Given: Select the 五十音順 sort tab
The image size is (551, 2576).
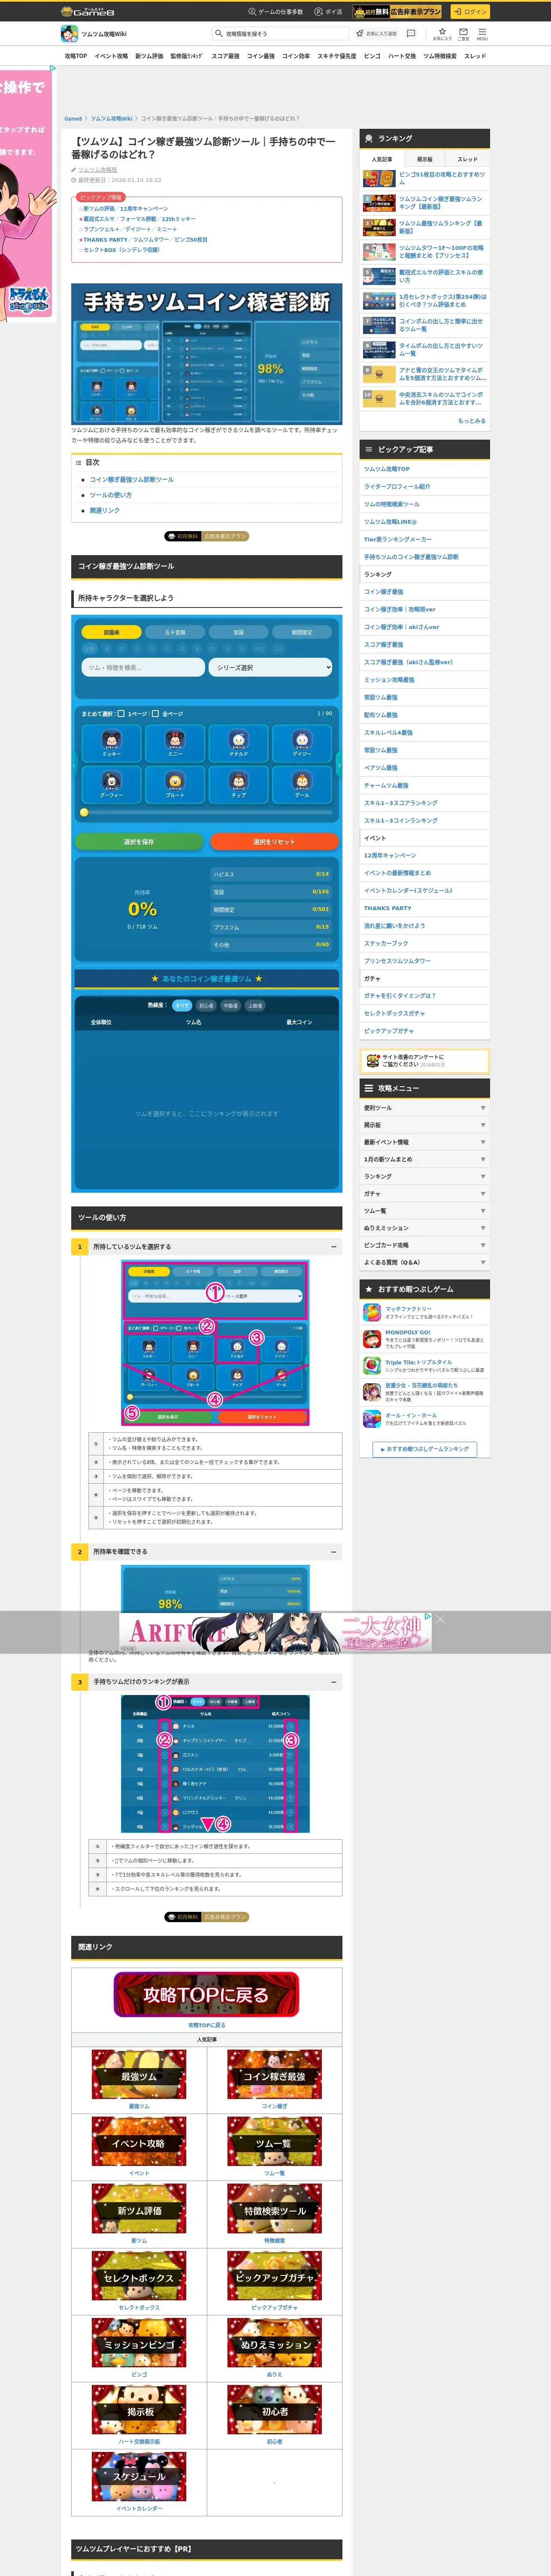Looking at the screenshot, I should pyautogui.click(x=175, y=632).
